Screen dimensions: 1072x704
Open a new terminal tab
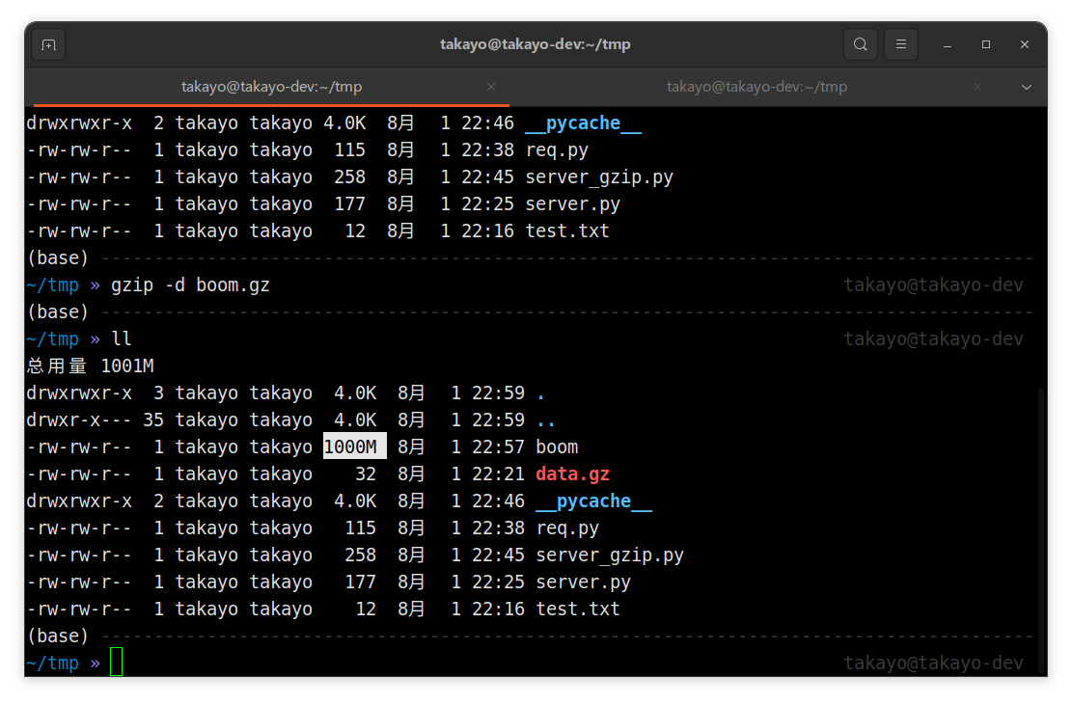tap(48, 44)
